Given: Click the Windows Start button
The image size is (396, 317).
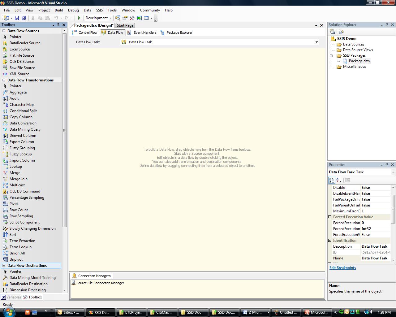Looking at the screenshot, I should point(8,312).
